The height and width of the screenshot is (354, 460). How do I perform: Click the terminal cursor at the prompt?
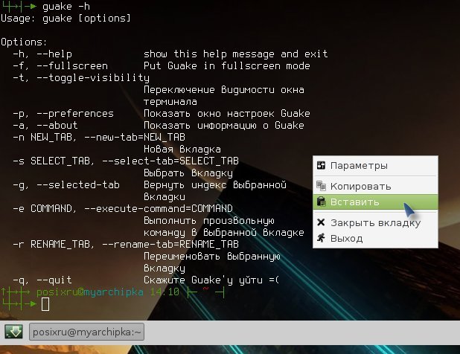pos(45,304)
